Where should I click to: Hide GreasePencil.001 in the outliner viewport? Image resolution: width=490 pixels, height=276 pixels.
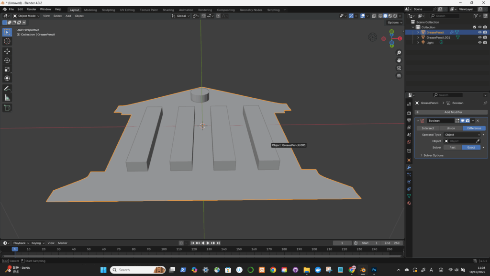479,37
